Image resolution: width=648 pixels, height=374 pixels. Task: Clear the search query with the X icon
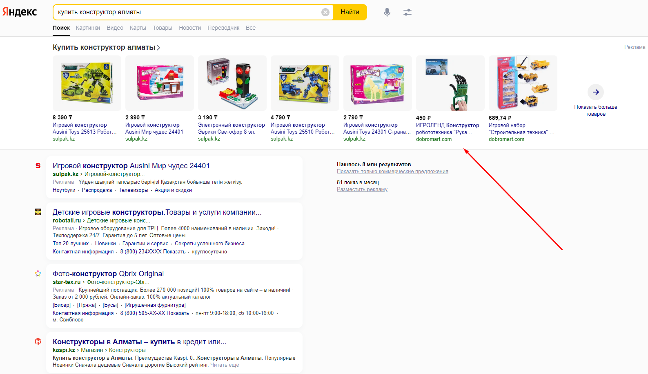(325, 12)
